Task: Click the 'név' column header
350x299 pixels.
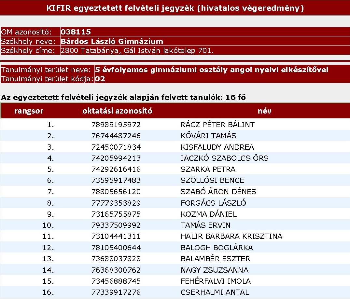Action: [264, 111]
